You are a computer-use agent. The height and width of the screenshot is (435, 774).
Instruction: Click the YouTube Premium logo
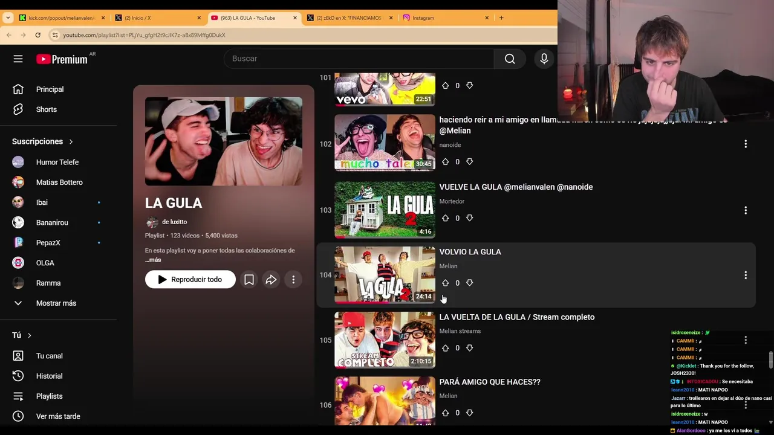[62, 59]
